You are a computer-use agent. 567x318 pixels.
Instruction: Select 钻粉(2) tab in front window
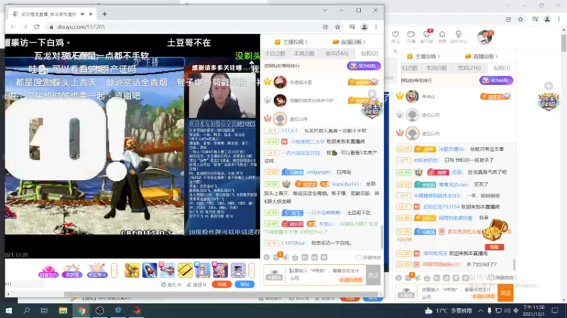[x=369, y=54]
